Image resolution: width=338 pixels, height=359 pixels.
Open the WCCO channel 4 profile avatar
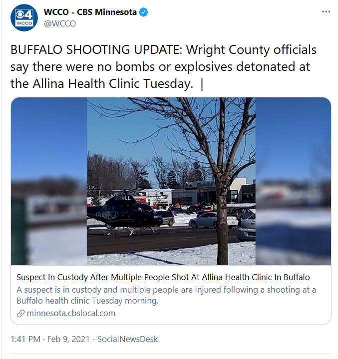click(x=24, y=17)
